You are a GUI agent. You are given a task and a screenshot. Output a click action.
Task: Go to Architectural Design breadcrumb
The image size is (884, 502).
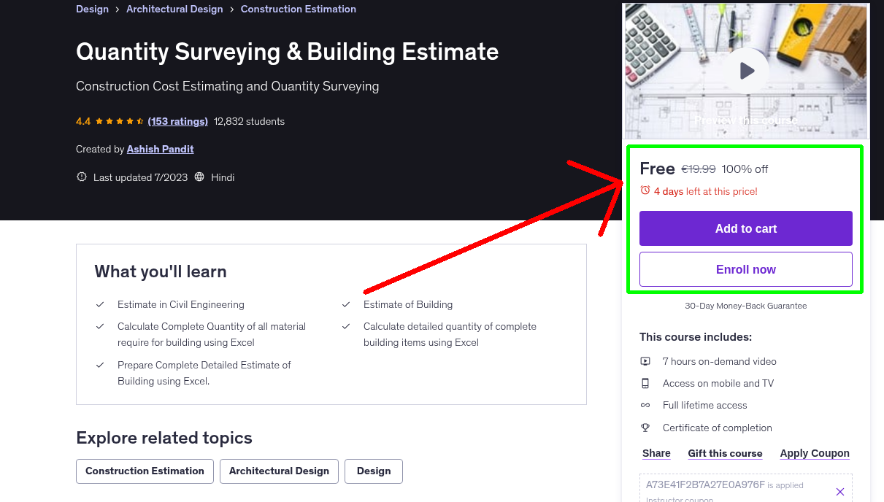(174, 9)
